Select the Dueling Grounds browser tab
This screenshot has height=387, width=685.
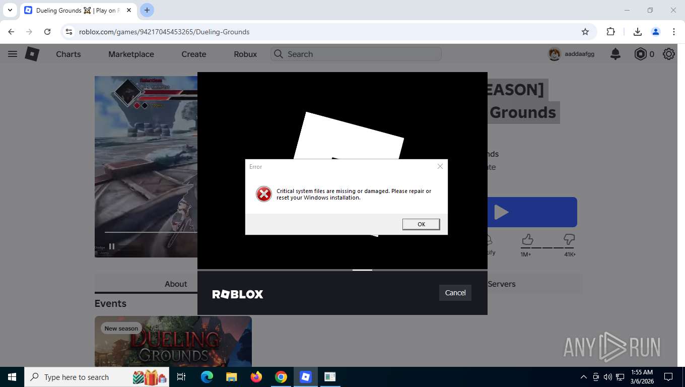[x=78, y=10]
